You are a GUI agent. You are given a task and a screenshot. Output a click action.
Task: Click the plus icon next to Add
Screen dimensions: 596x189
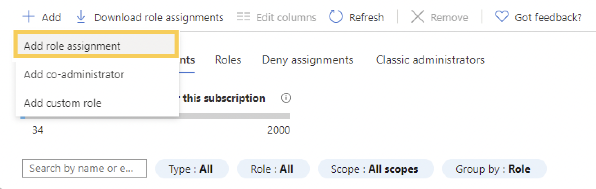tap(29, 17)
